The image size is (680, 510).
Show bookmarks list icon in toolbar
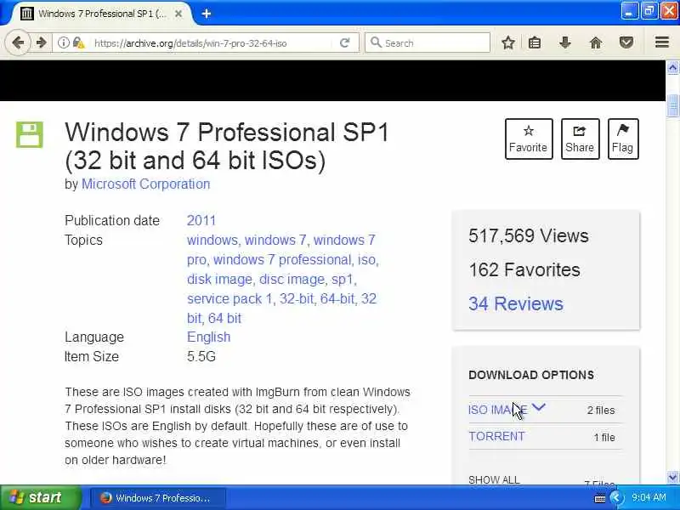[535, 43]
